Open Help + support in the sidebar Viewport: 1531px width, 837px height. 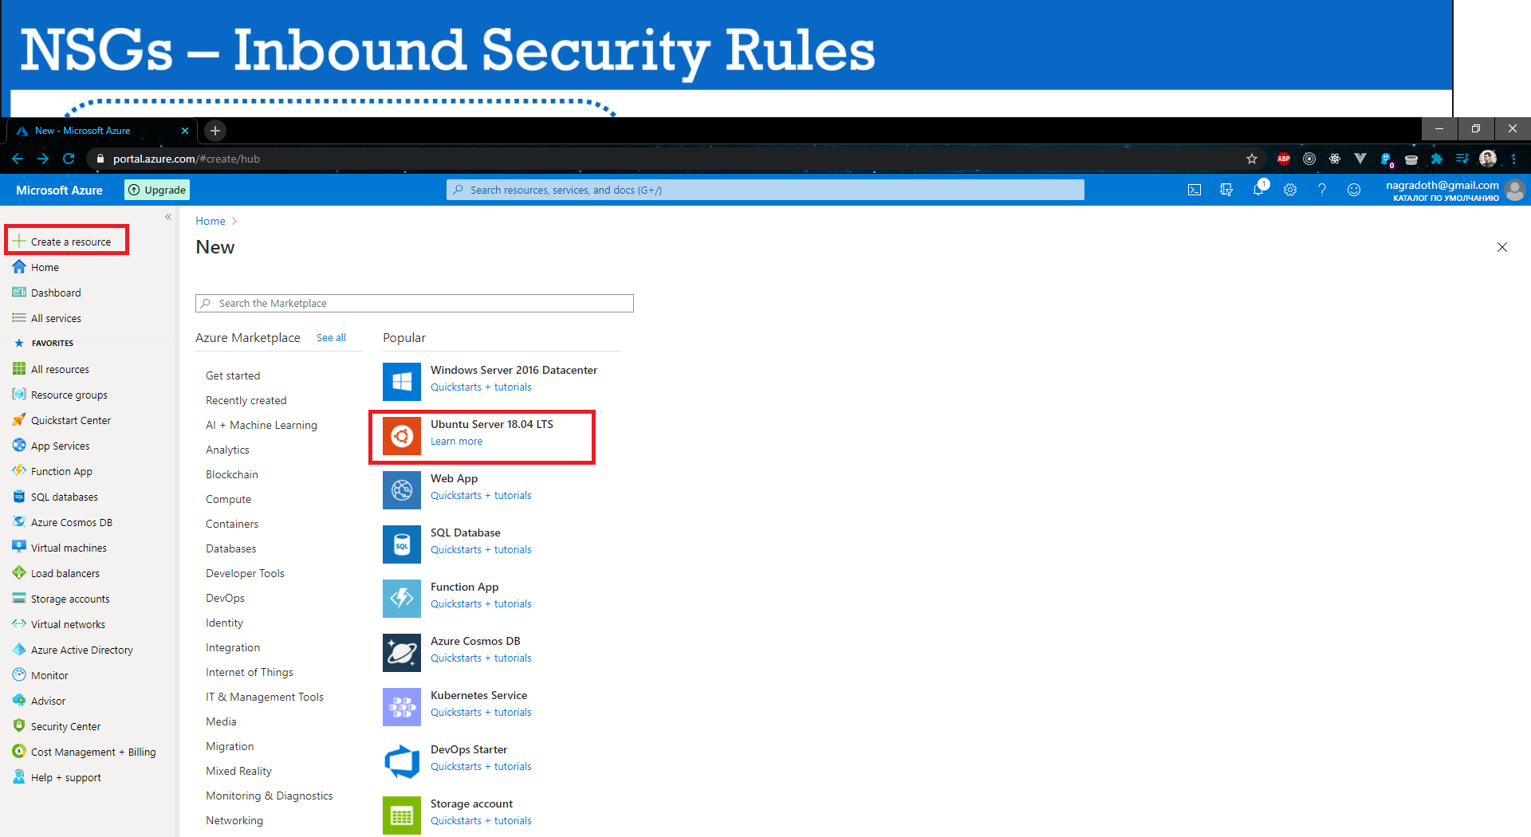pyautogui.click(x=57, y=777)
